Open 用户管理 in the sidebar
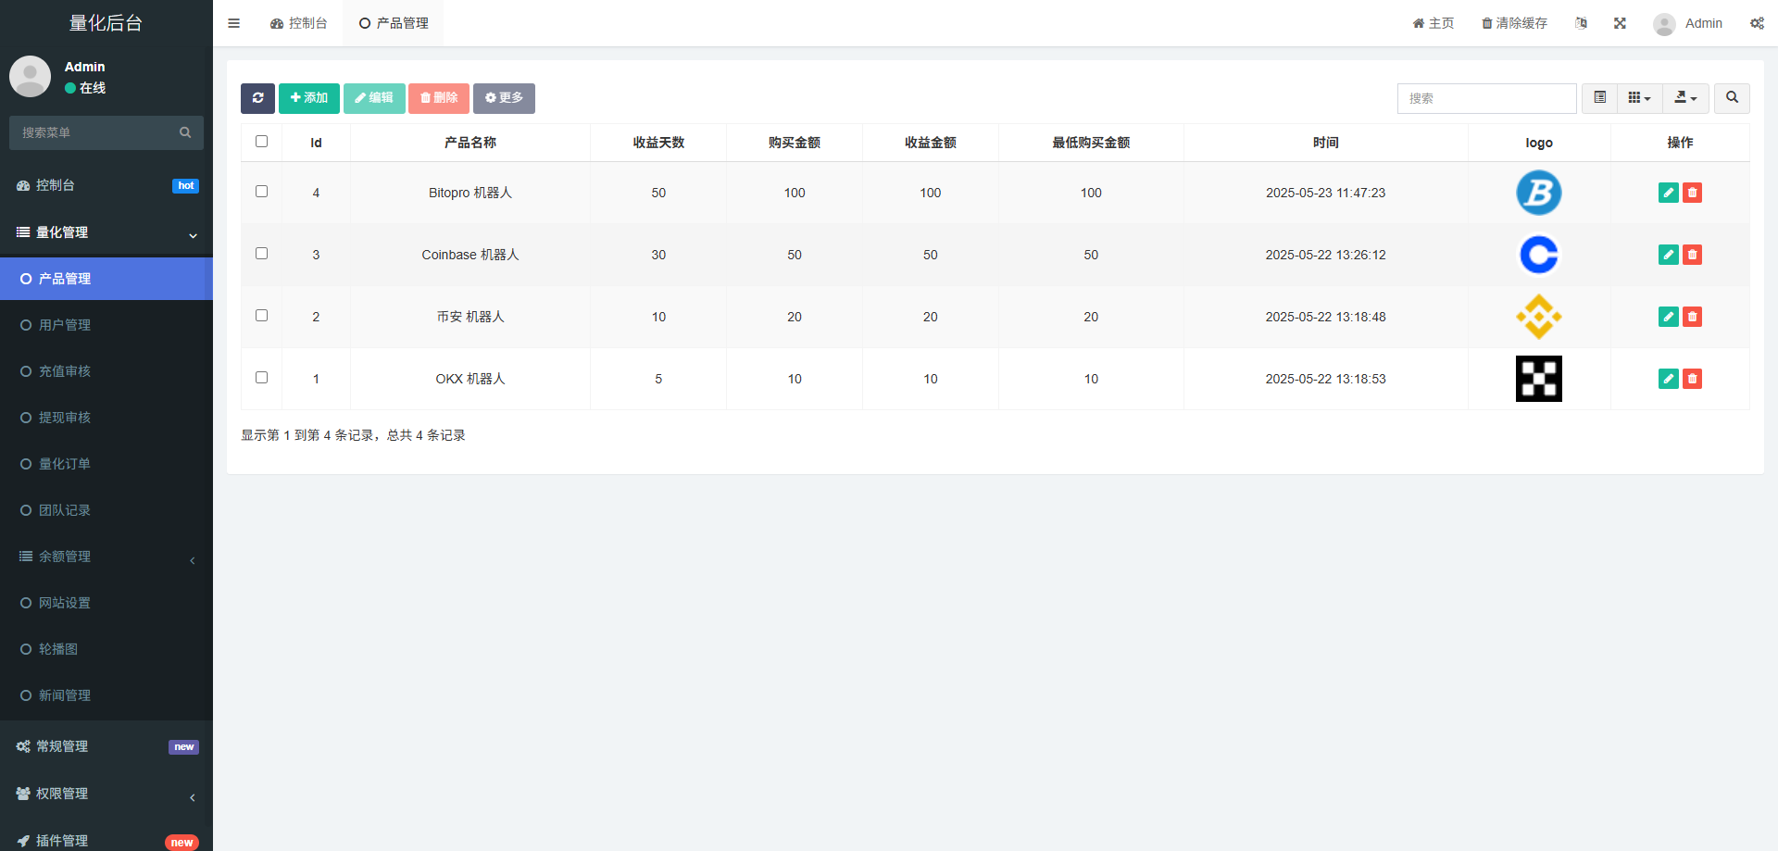This screenshot has width=1778, height=851. point(65,325)
